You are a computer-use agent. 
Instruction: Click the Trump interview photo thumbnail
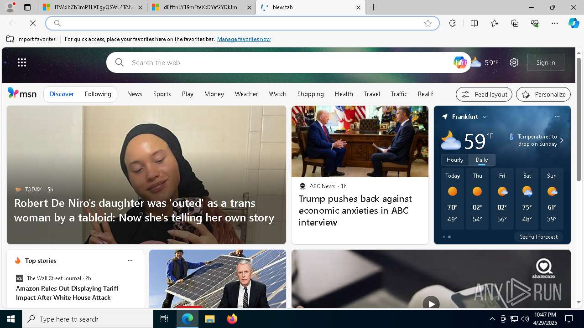click(x=360, y=141)
